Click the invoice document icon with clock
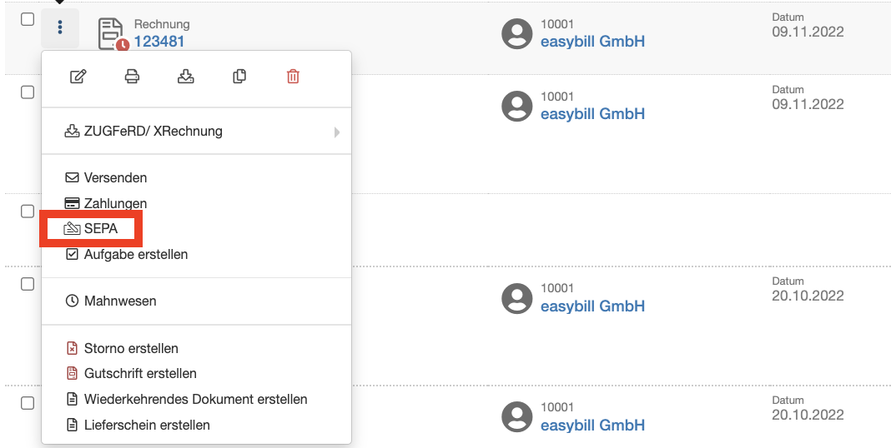Image resolution: width=891 pixels, height=448 pixels. click(x=111, y=34)
